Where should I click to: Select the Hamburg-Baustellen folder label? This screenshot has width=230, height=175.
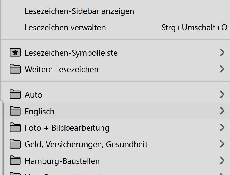point(62,161)
